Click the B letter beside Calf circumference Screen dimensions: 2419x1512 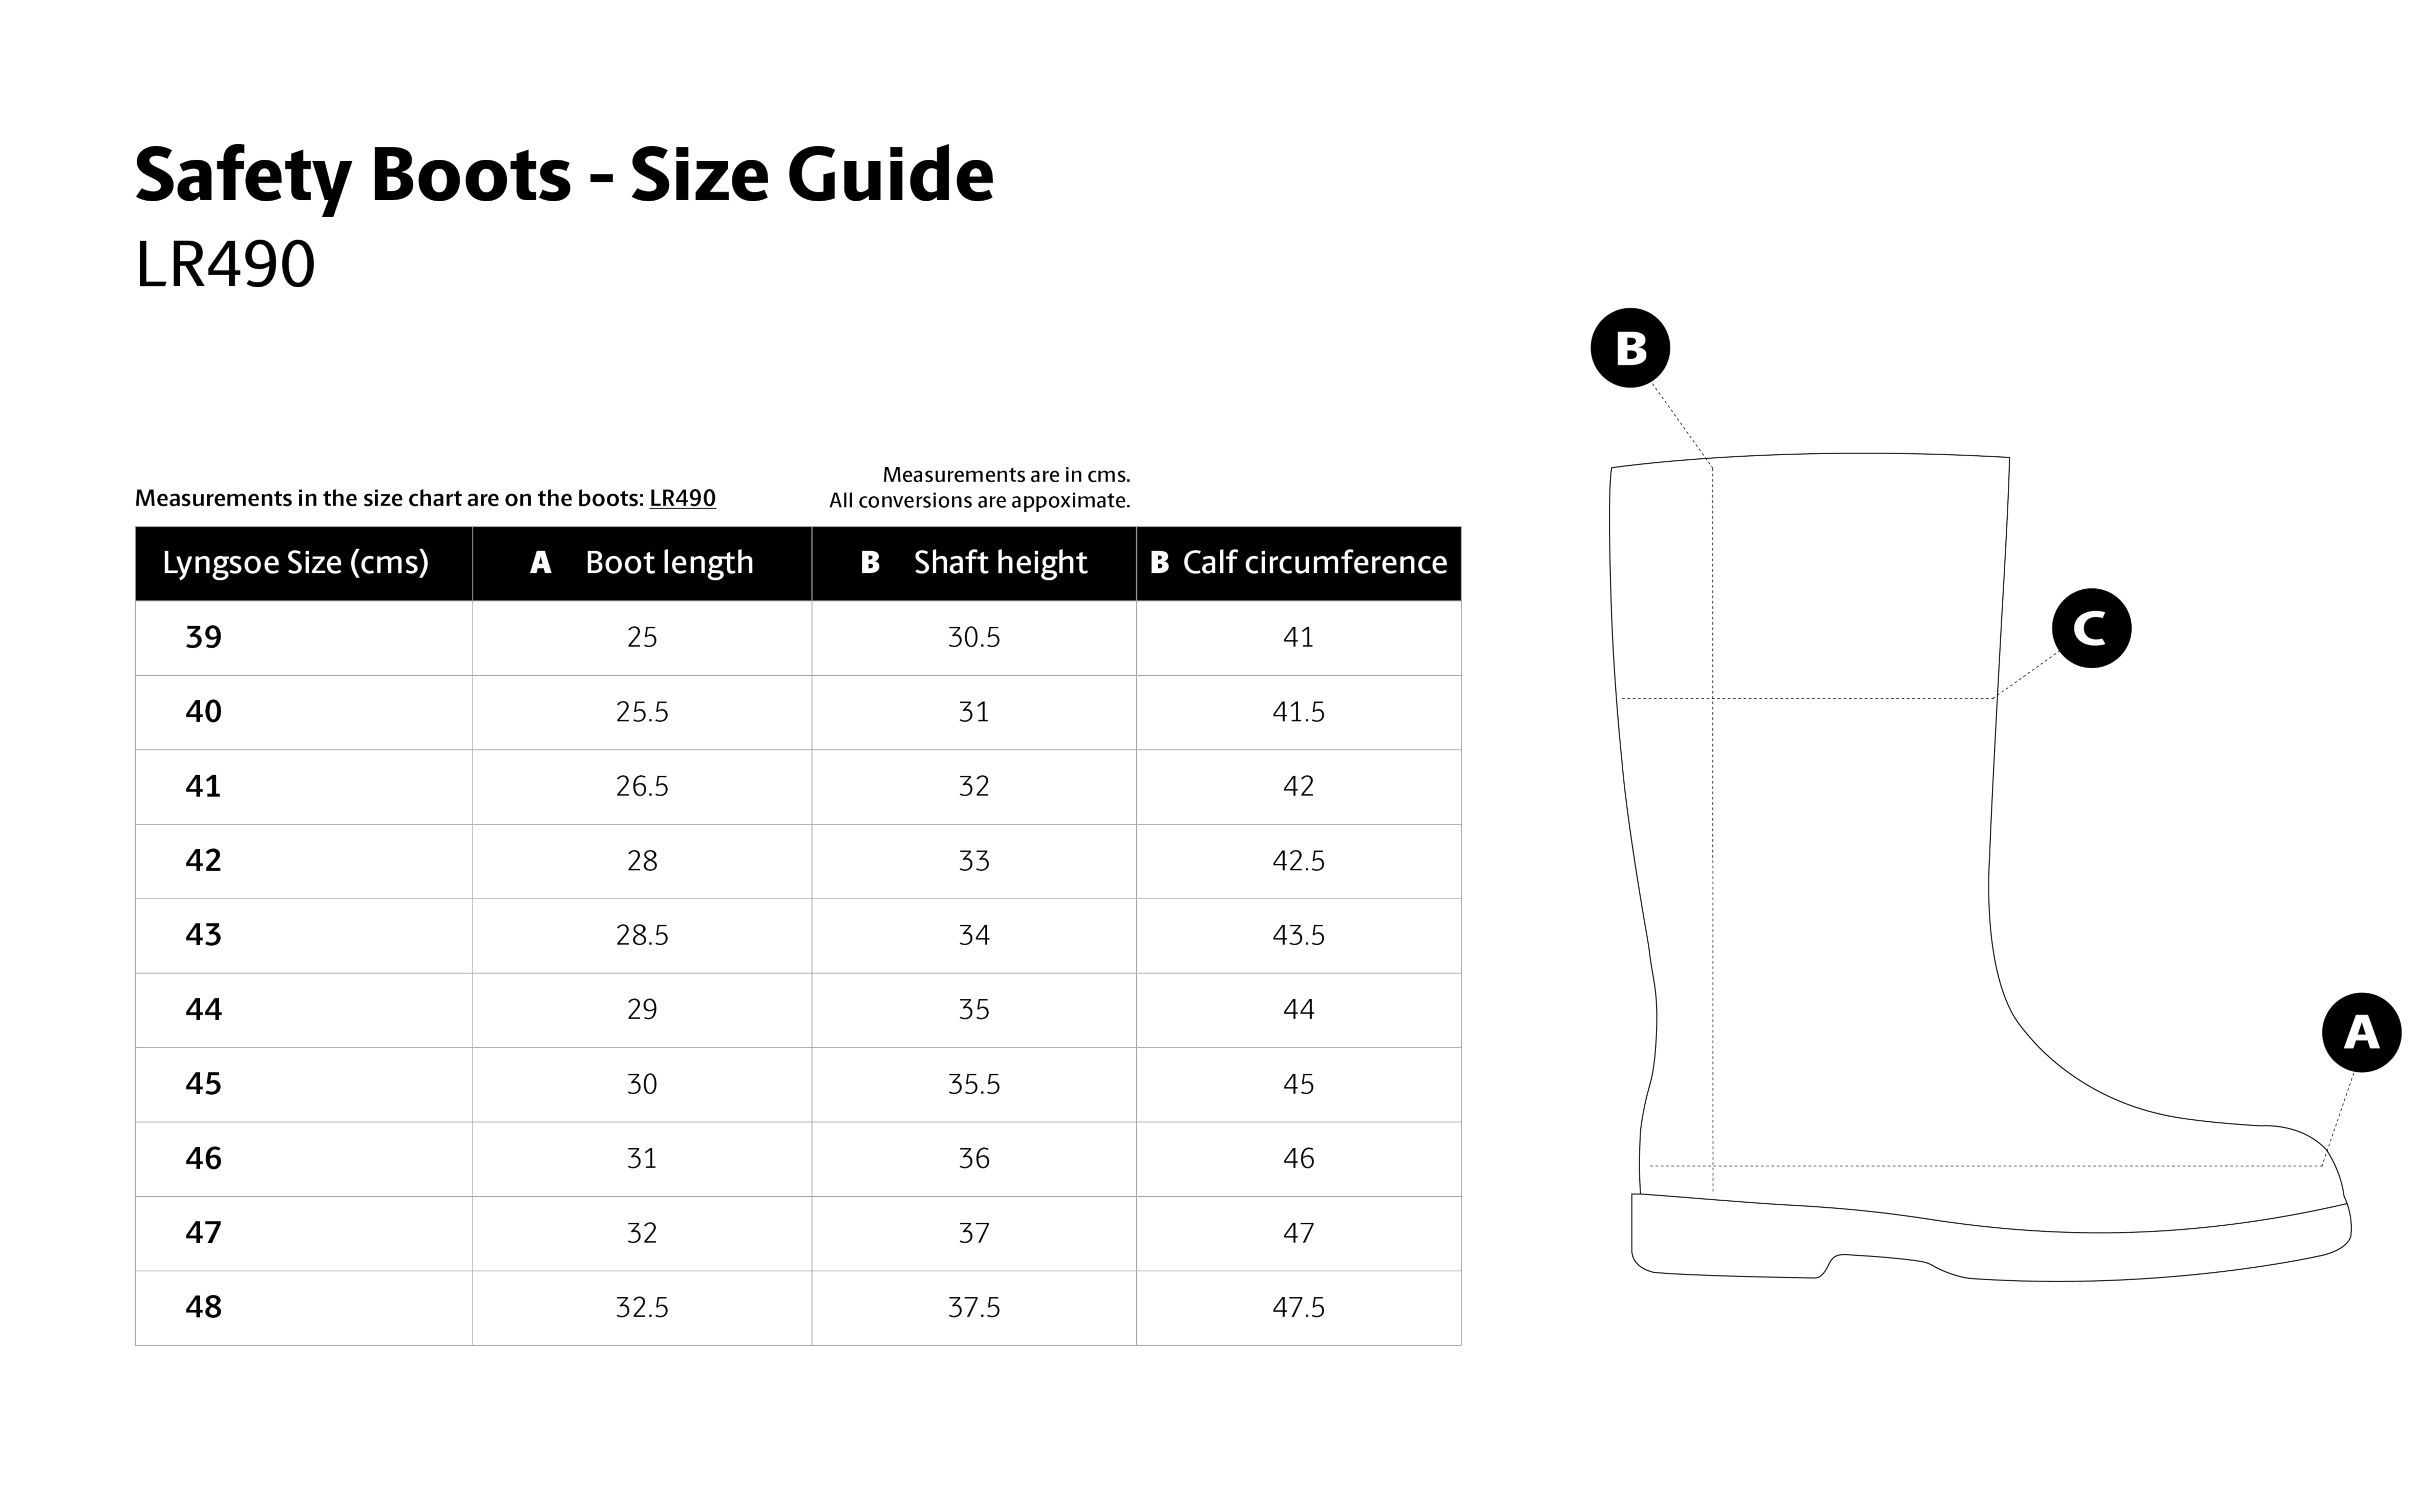point(1159,563)
